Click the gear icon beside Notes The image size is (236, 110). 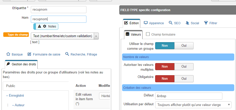44,26
